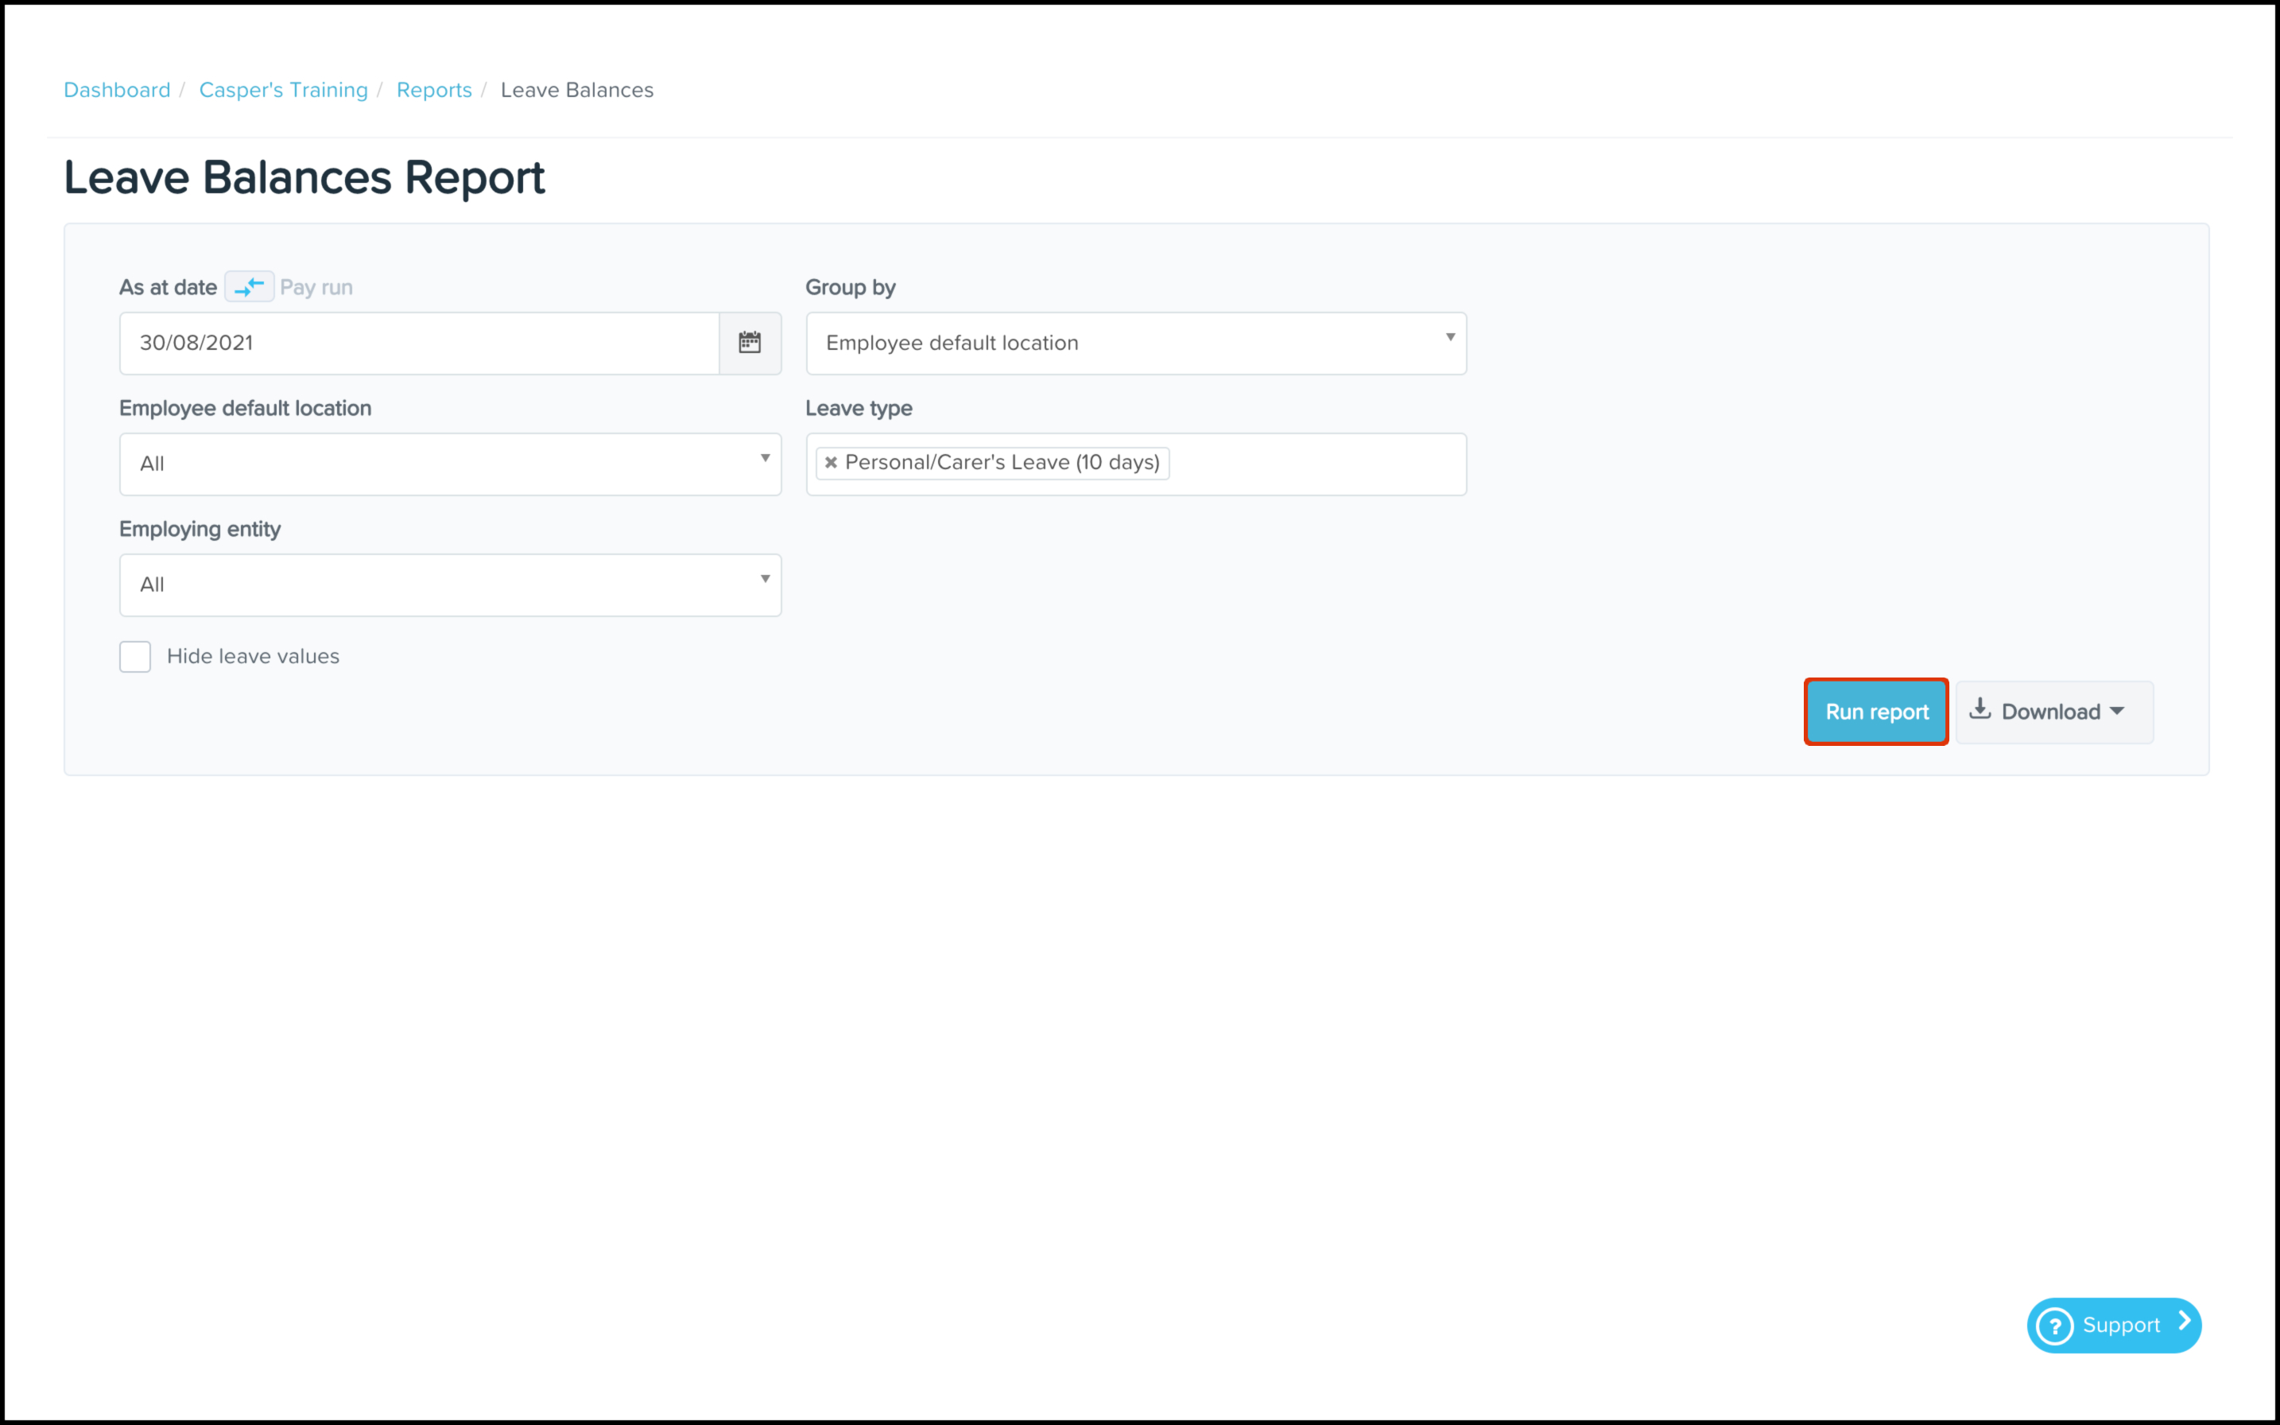The width and height of the screenshot is (2280, 1425).
Task: Open the calendar date picker icon
Action: [749, 343]
